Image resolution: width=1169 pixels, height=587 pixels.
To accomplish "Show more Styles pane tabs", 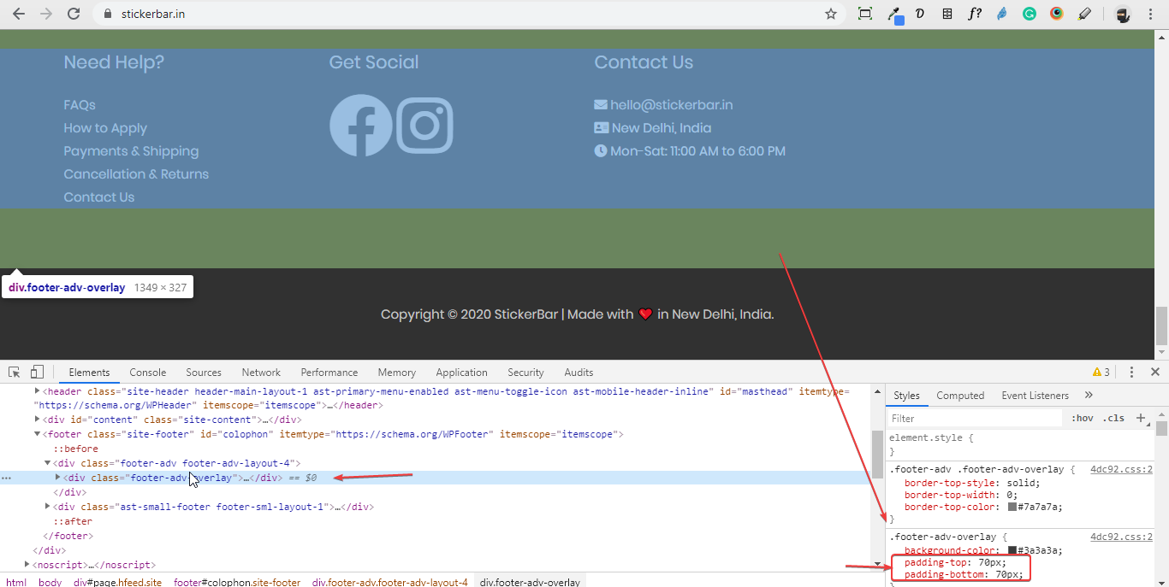I will 1089,395.
